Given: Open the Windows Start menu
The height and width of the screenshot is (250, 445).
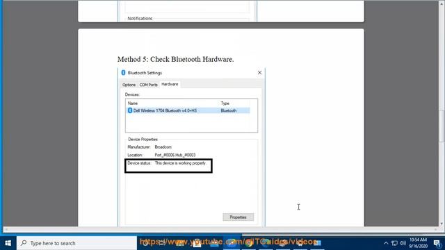Looking at the screenshot, I should coord(8,243).
